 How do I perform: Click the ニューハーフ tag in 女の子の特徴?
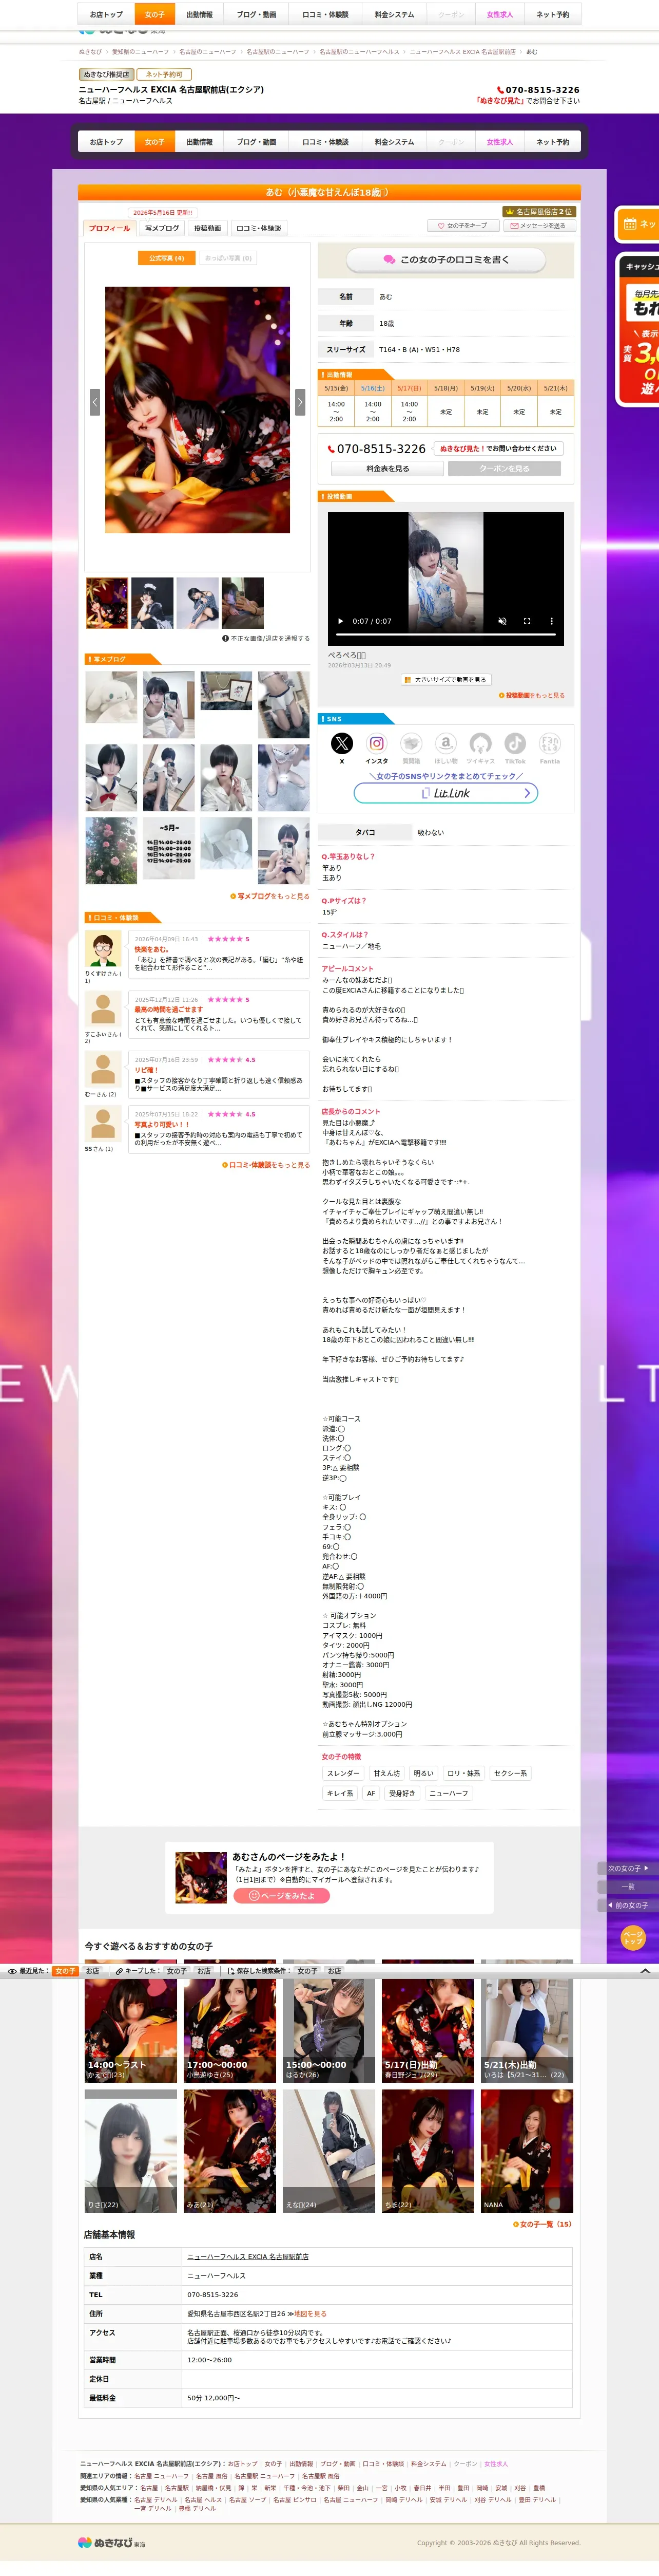pyautogui.click(x=449, y=1793)
